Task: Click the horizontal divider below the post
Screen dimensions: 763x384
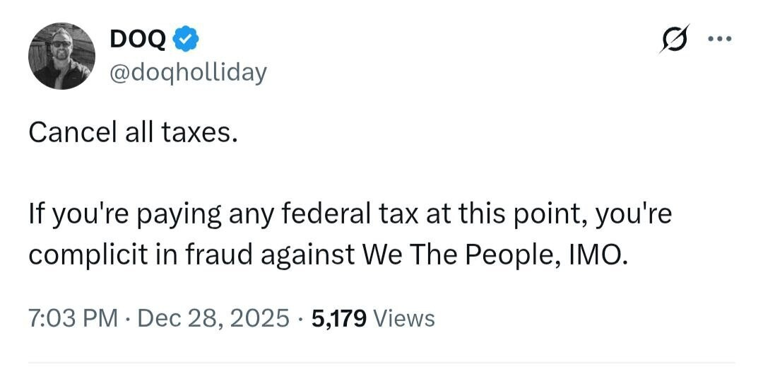Action: click(x=381, y=363)
